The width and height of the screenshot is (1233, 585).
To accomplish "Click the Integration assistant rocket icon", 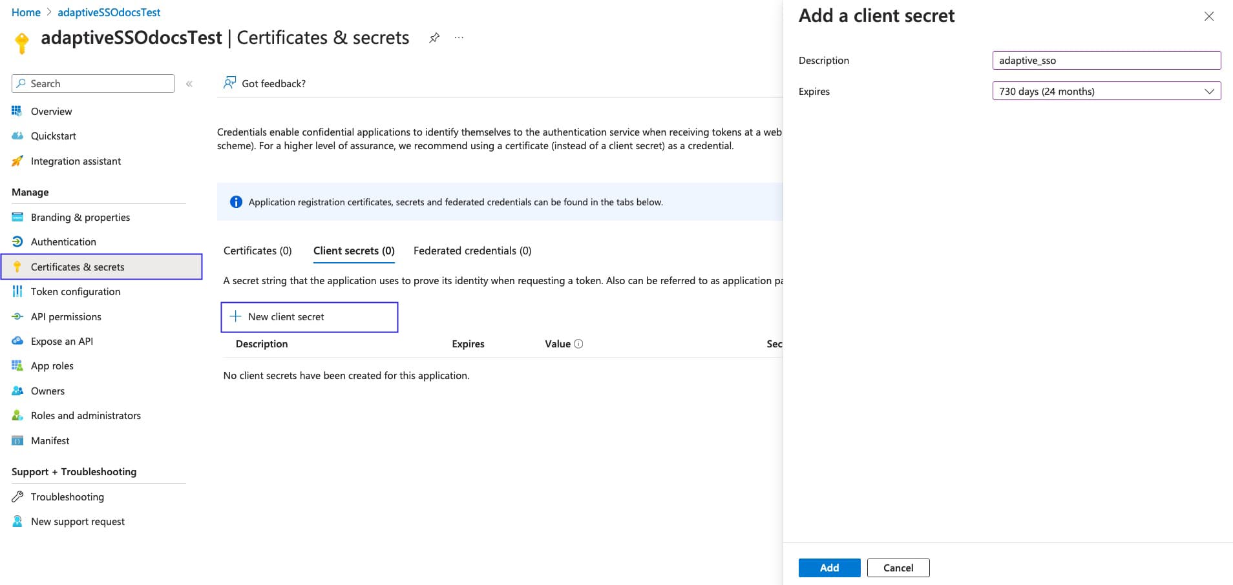I will click(x=17, y=161).
